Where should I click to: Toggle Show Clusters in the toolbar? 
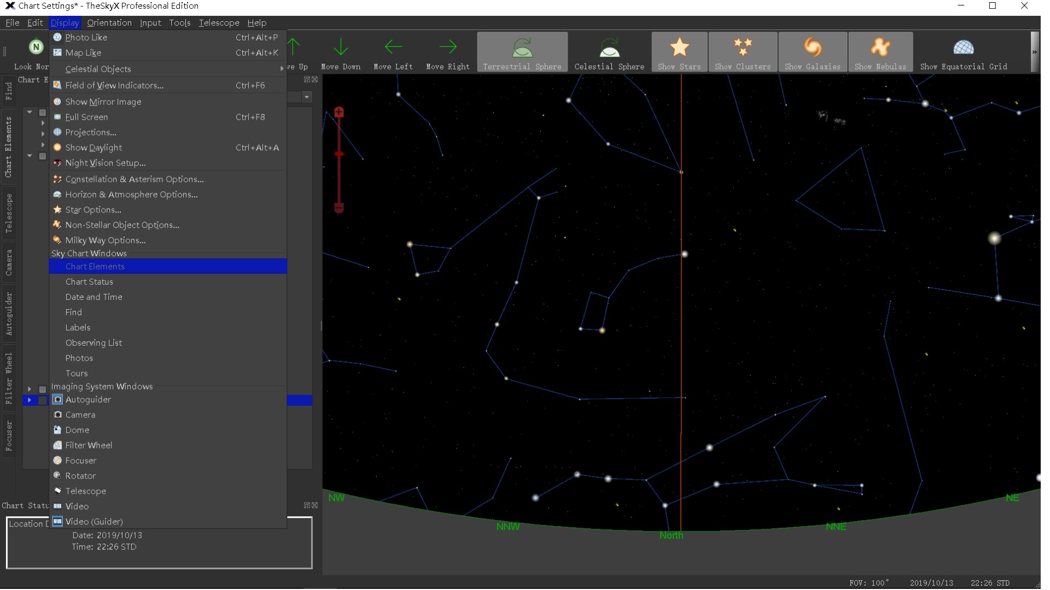(743, 52)
